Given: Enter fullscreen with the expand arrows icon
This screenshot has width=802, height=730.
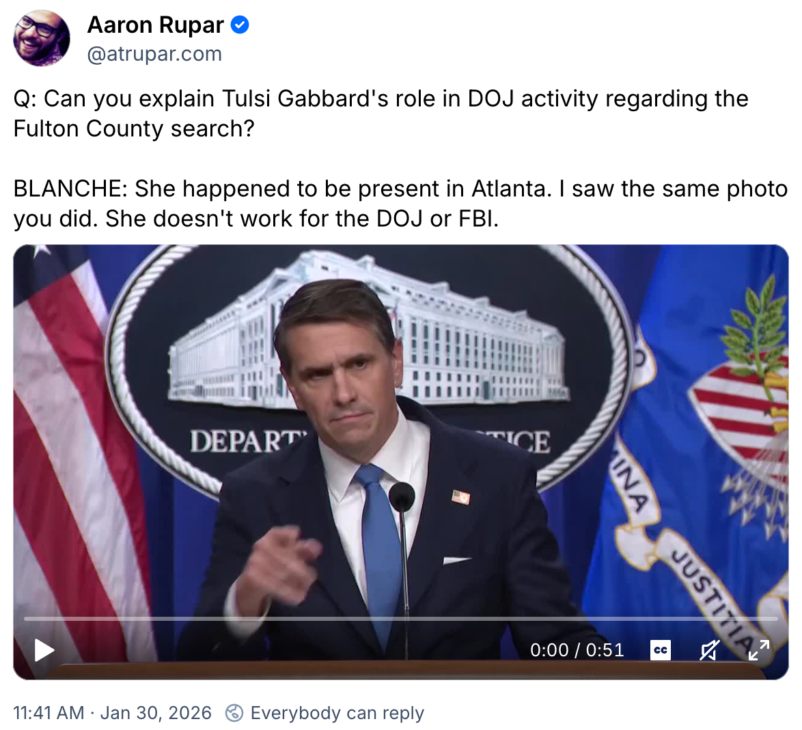Looking at the screenshot, I should [x=758, y=650].
